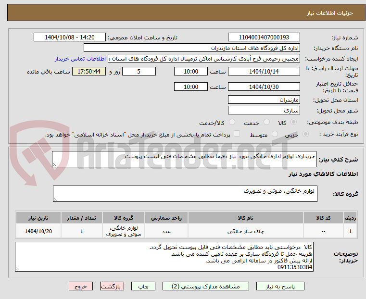Screen dimensions: 366x299
Task: Click the response deadline date 1404/10/14
Action: click(264, 71)
